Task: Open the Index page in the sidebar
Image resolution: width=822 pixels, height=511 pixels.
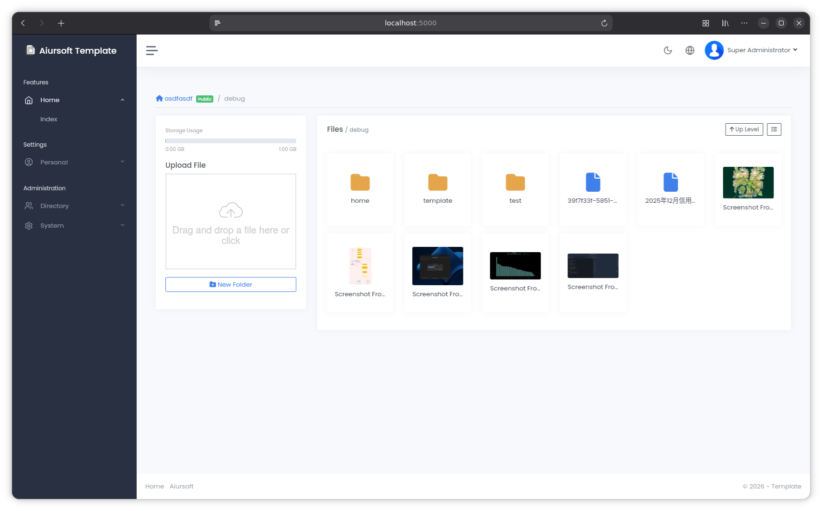Action: [x=49, y=119]
